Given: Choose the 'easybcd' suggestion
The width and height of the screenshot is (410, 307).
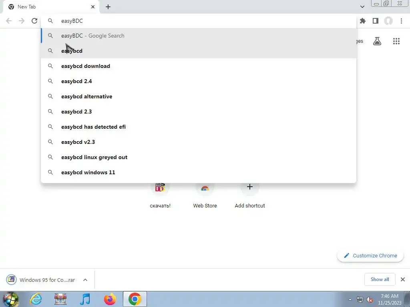Looking at the screenshot, I should pos(199,51).
